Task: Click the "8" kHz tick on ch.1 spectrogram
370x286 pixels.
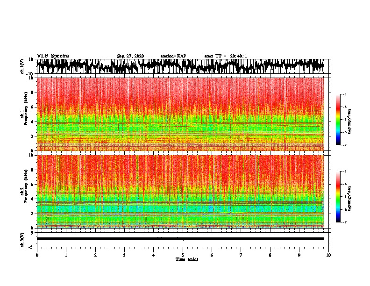Action: pos(32,93)
